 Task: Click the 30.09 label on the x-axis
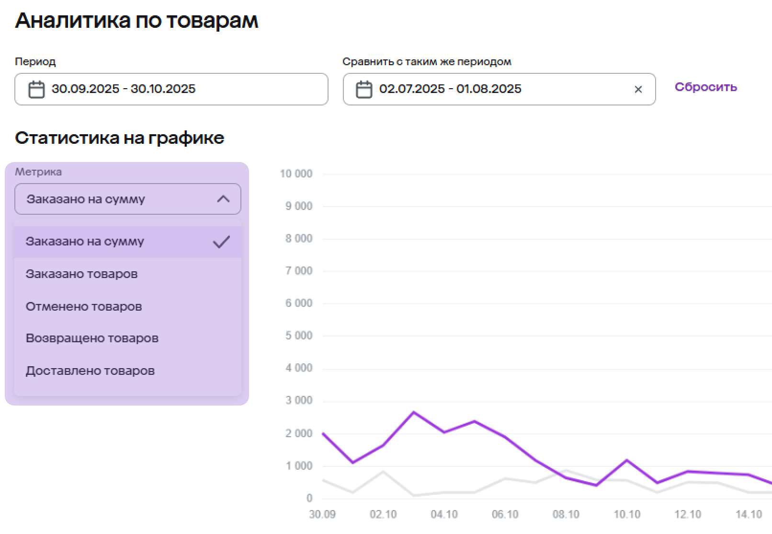(x=322, y=514)
